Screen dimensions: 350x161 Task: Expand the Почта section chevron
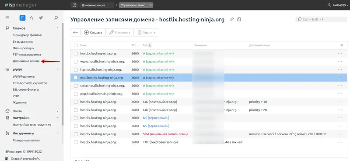pos(58,111)
